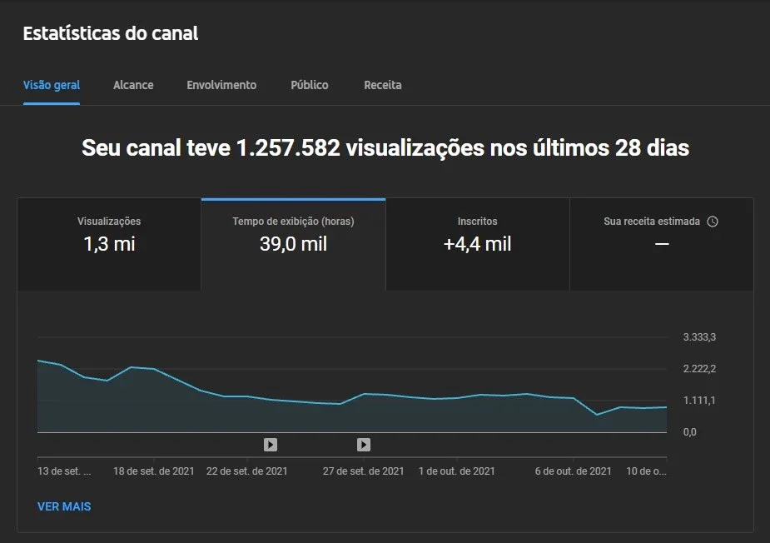
Task: Click the 18 de set. de 2021 axis label
Action: [154, 471]
